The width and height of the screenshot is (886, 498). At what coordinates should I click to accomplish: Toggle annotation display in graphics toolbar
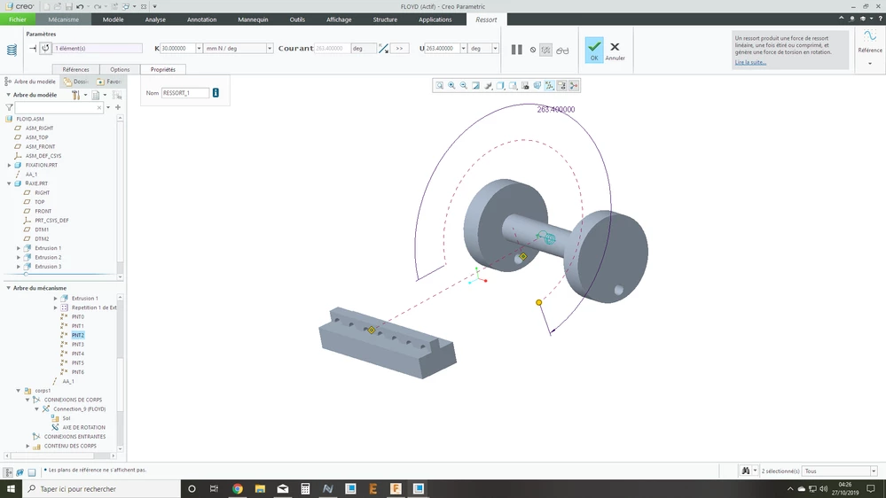561,86
